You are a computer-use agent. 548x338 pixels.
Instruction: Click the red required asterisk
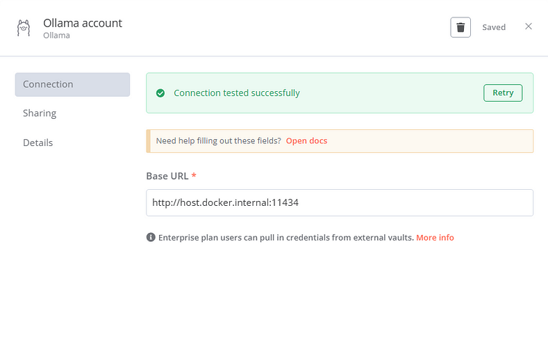tap(194, 176)
